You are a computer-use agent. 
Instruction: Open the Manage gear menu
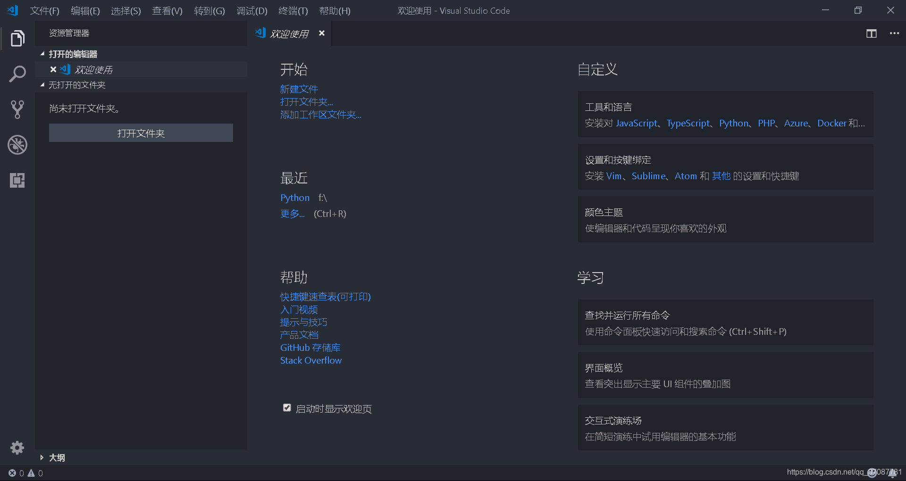click(17, 448)
